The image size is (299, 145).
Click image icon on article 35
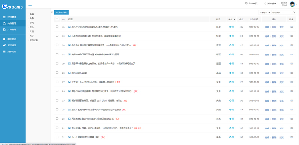click(x=70, y=27)
